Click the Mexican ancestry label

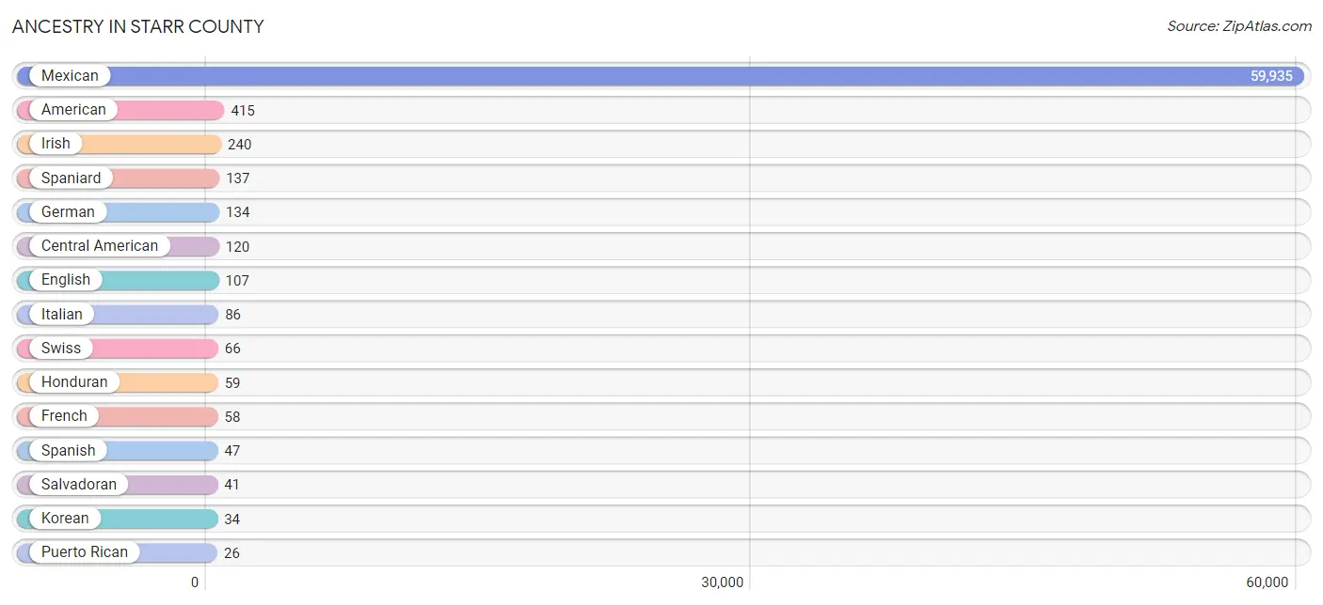pos(70,76)
